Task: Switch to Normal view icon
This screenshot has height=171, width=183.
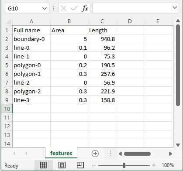Action: point(43,165)
